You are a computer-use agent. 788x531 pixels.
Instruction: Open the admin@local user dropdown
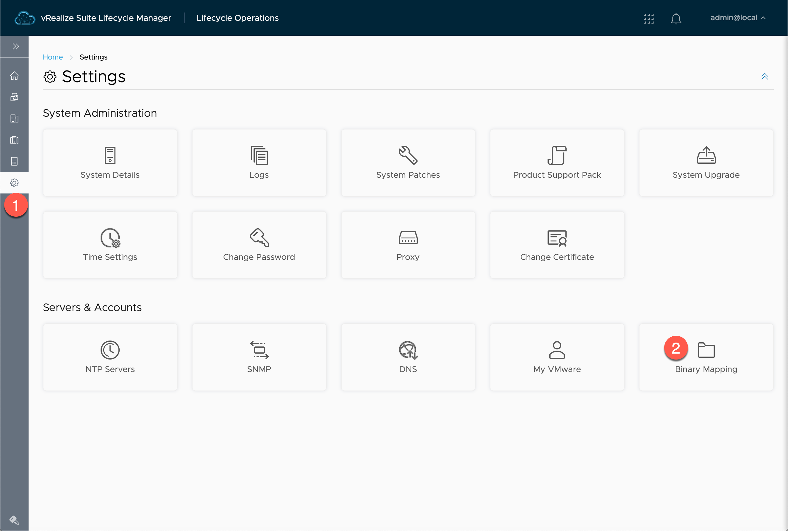737,18
